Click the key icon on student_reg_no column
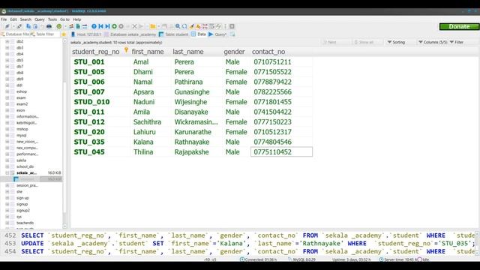This screenshot has width=480, height=270. tap(126, 51)
